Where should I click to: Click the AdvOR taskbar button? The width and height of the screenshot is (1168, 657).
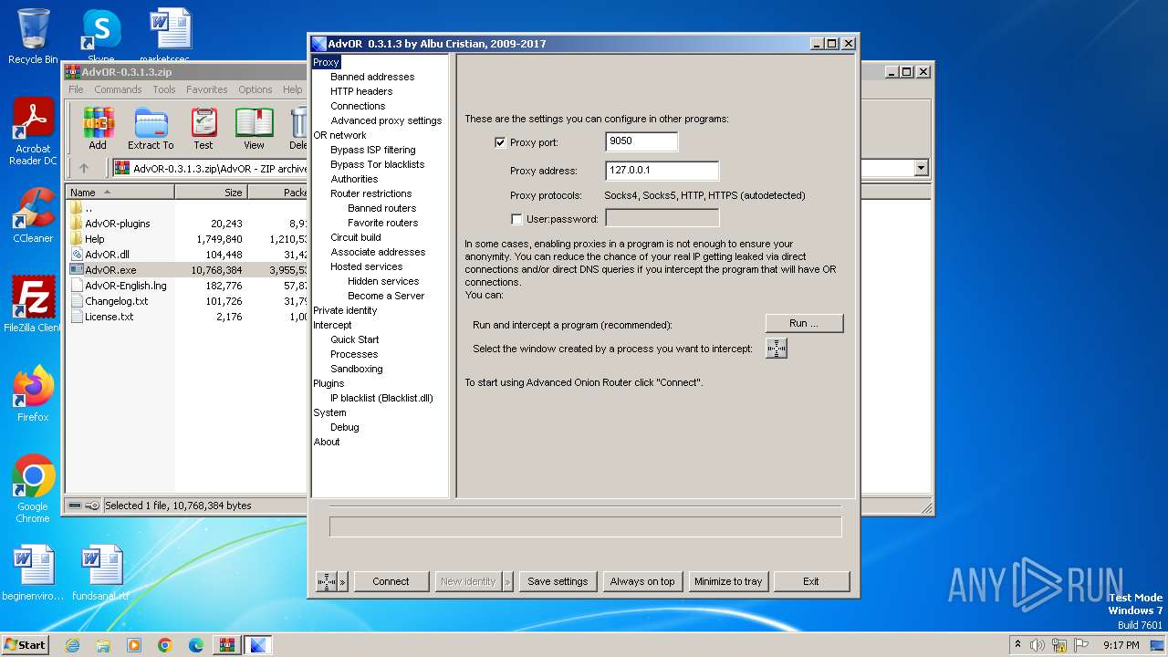click(258, 645)
